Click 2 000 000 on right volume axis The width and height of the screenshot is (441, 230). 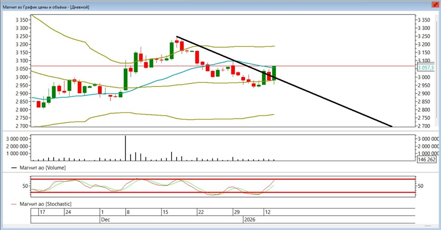click(x=428, y=146)
